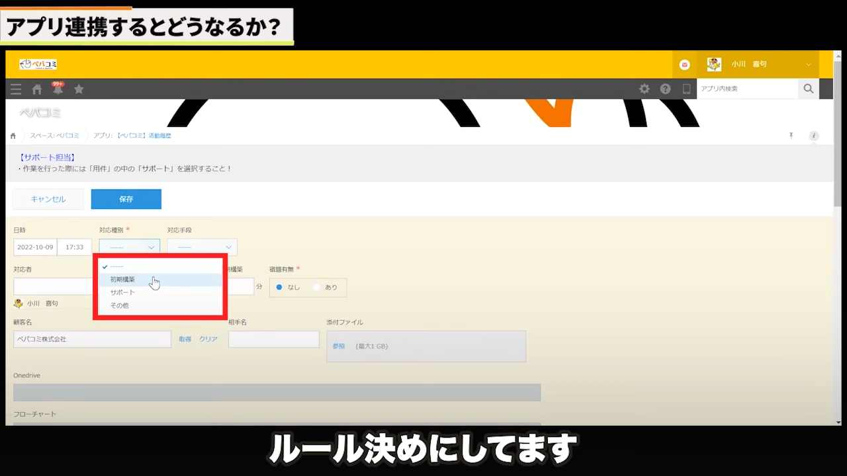
Task: Click the 保存 button
Action: (x=126, y=199)
